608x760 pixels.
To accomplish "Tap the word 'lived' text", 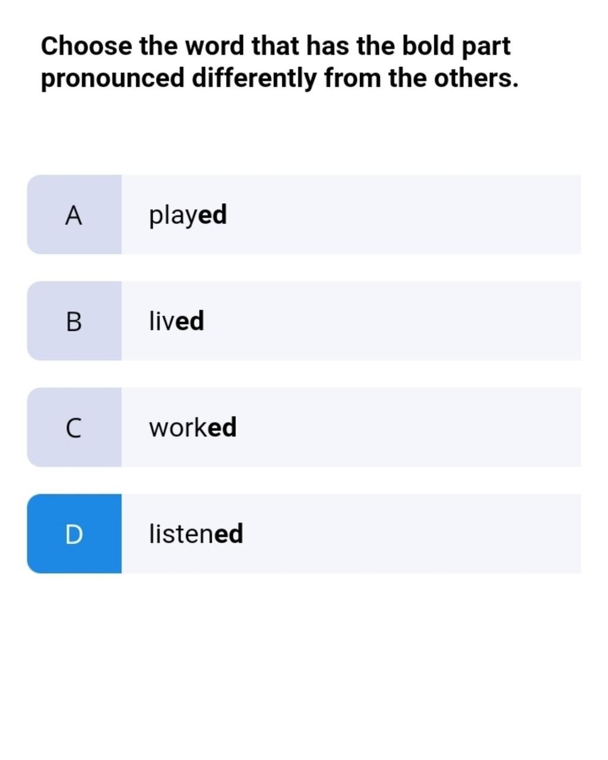I will click(x=176, y=321).
